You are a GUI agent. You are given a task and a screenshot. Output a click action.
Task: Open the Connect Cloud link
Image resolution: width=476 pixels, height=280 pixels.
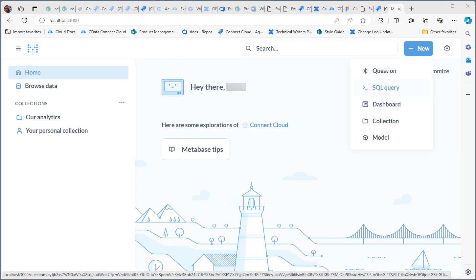269,125
